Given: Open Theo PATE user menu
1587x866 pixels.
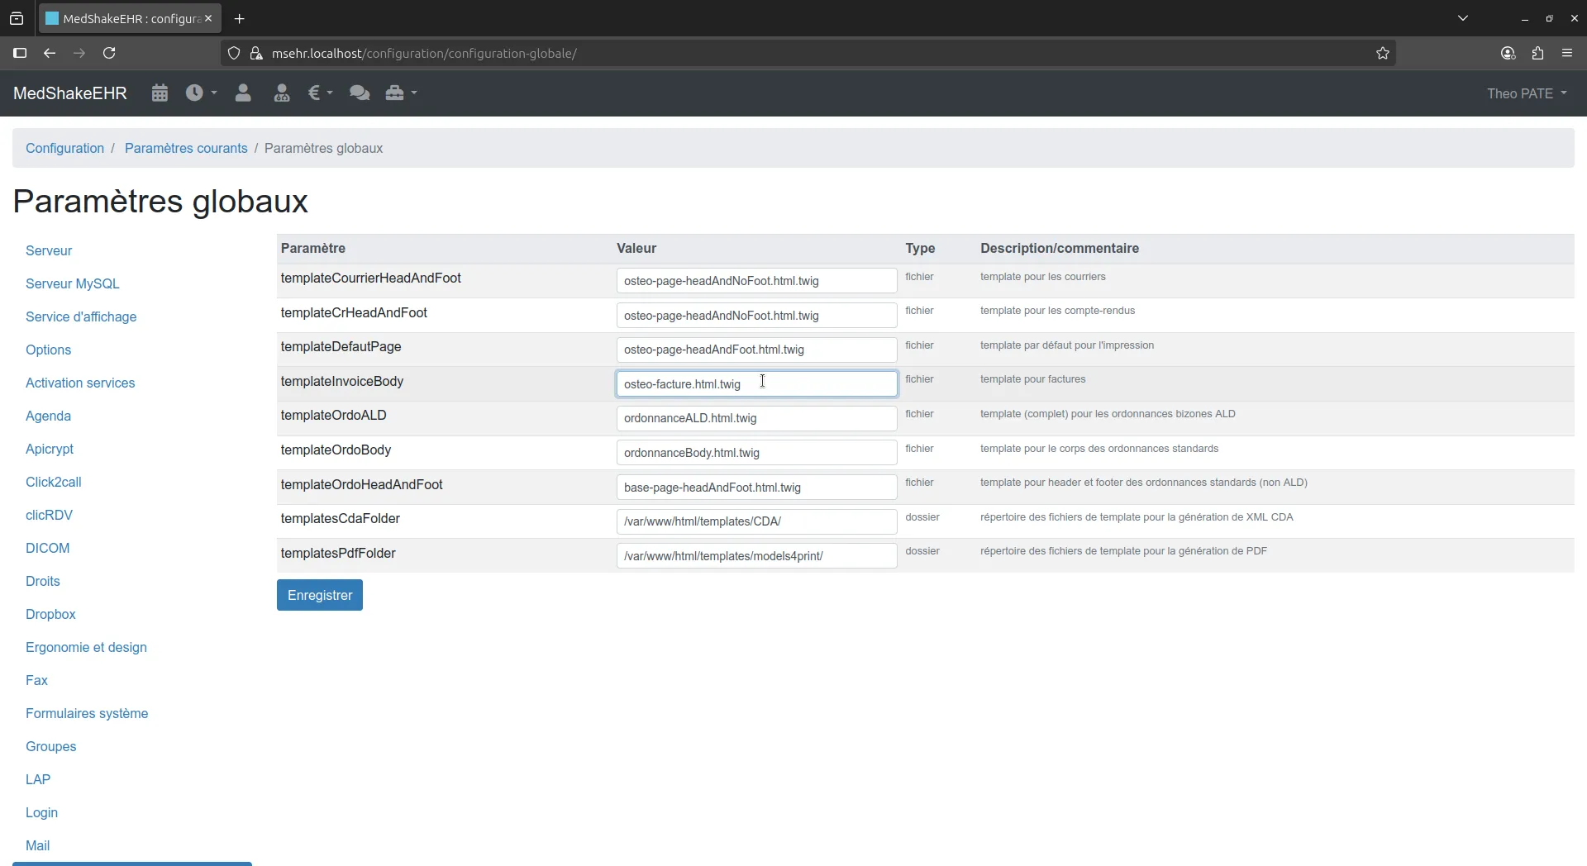Looking at the screenshot, I should tap(1526, 93).
